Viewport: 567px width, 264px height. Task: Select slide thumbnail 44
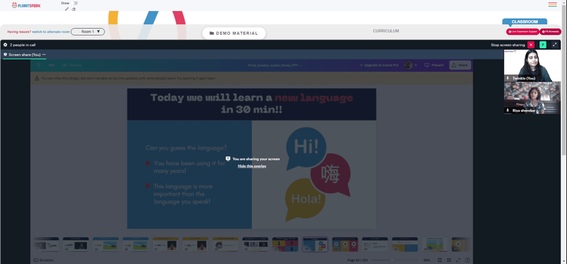[x=375, y=245]
